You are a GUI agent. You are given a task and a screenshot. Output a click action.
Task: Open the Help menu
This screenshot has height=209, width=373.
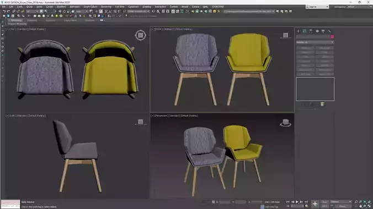205,7
